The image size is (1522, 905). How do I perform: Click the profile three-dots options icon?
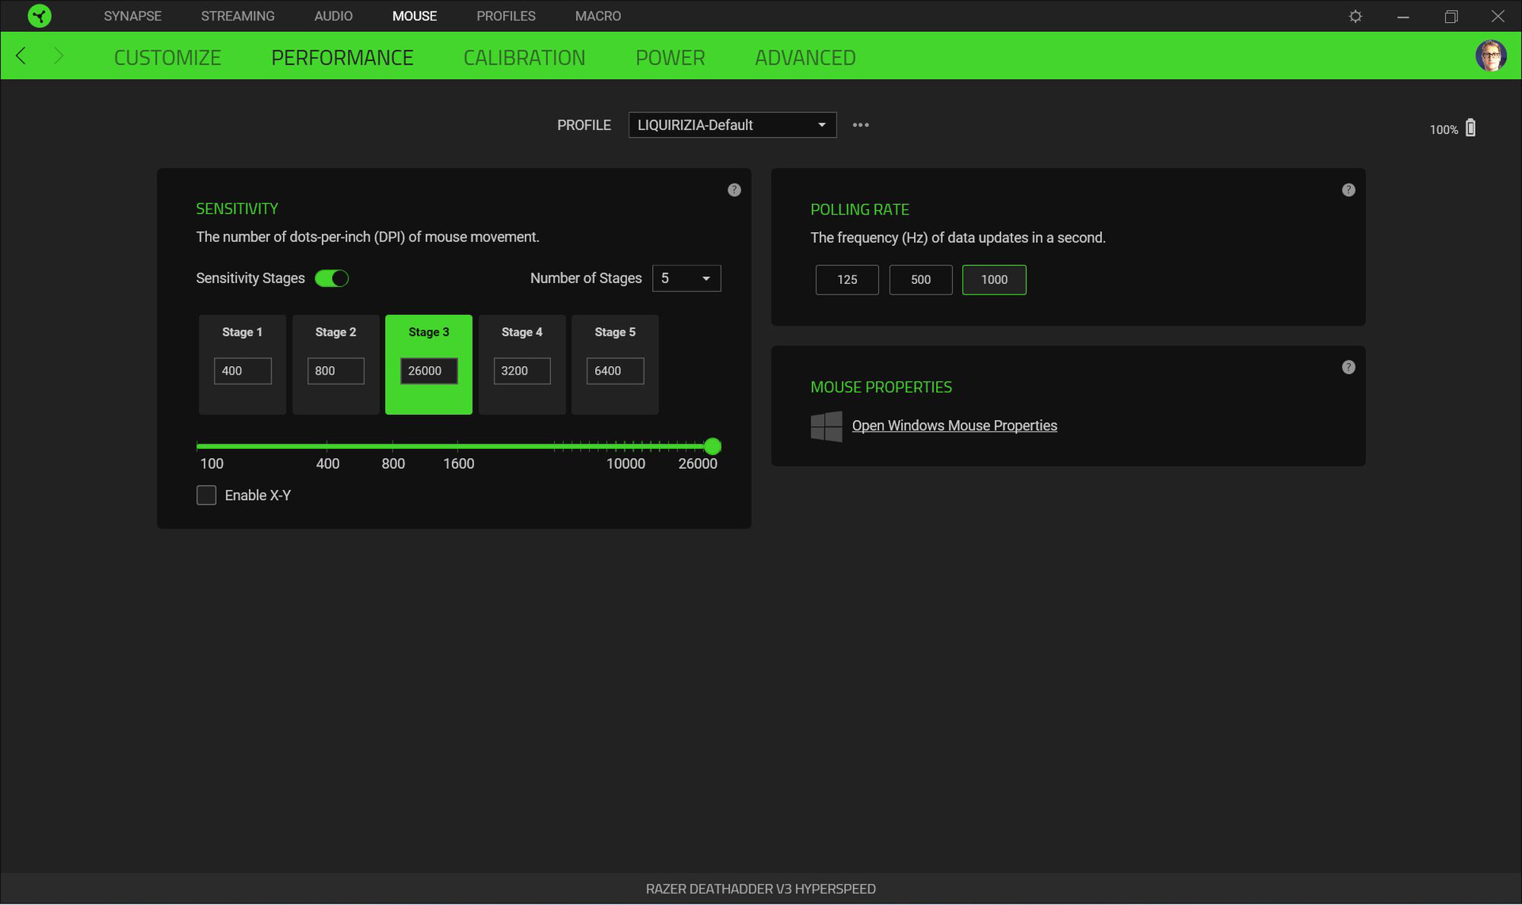(861, 125)
